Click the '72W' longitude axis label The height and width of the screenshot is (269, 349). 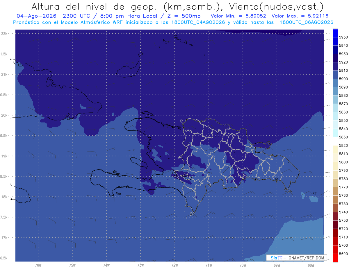[x=174, y=265]
